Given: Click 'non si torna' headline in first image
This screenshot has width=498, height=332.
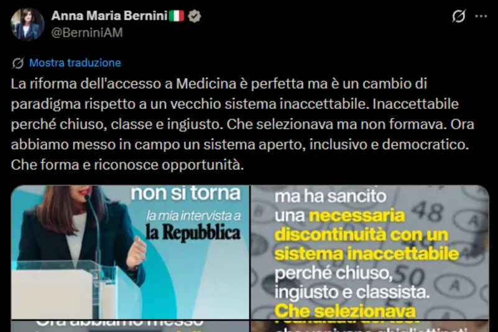Looking at the screenshot, I should [x=185, y=193].
